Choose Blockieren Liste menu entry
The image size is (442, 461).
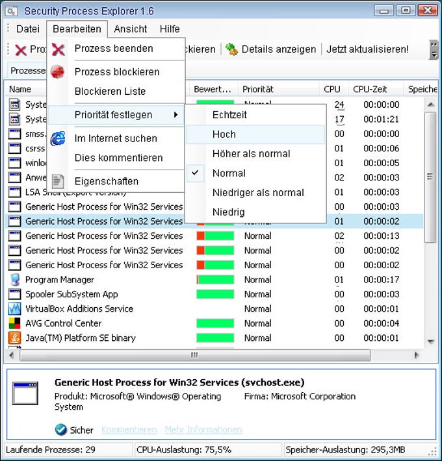pos(116,92)
